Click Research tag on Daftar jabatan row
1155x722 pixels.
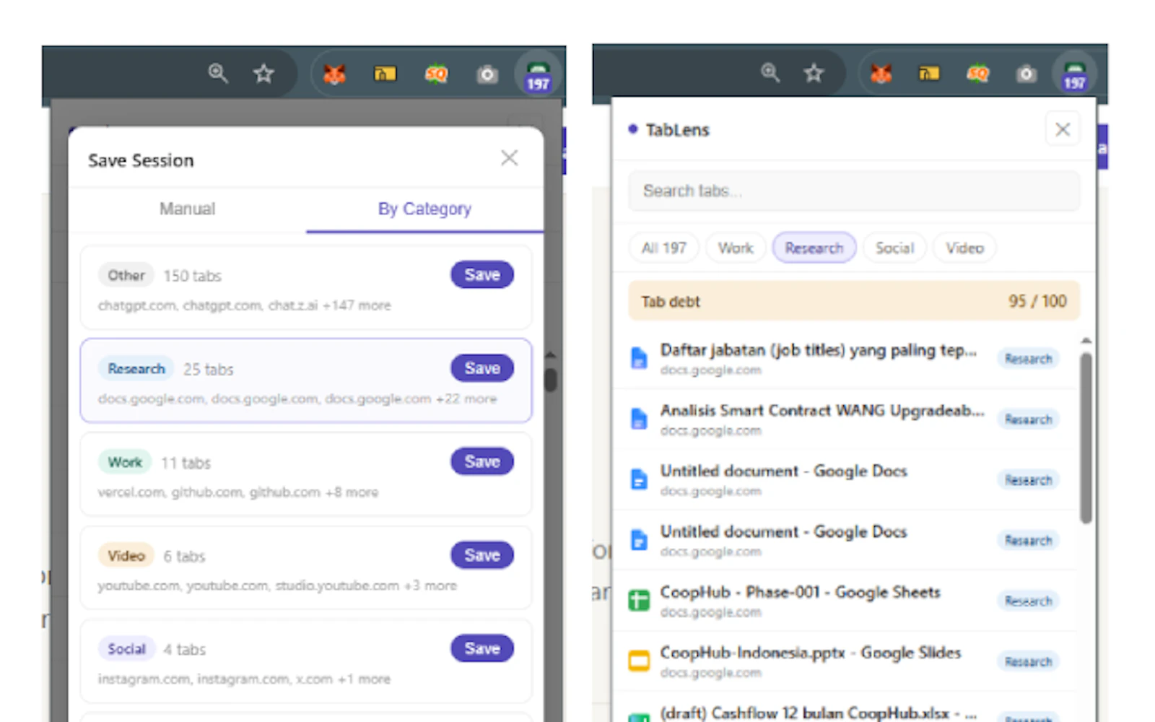pyautogui.click(x=1028, y=359)
